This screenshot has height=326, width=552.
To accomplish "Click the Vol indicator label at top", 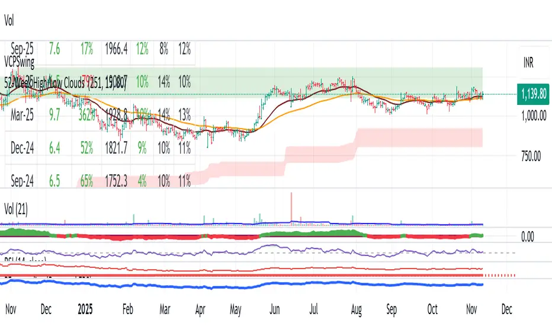I will pyautogui.click(x=9, y=20).
